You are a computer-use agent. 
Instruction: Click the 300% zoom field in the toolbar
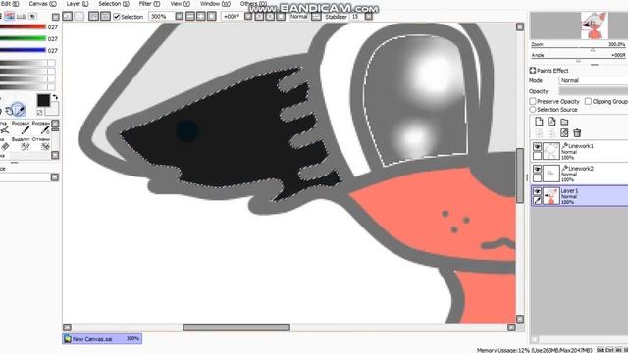(161, 17)
